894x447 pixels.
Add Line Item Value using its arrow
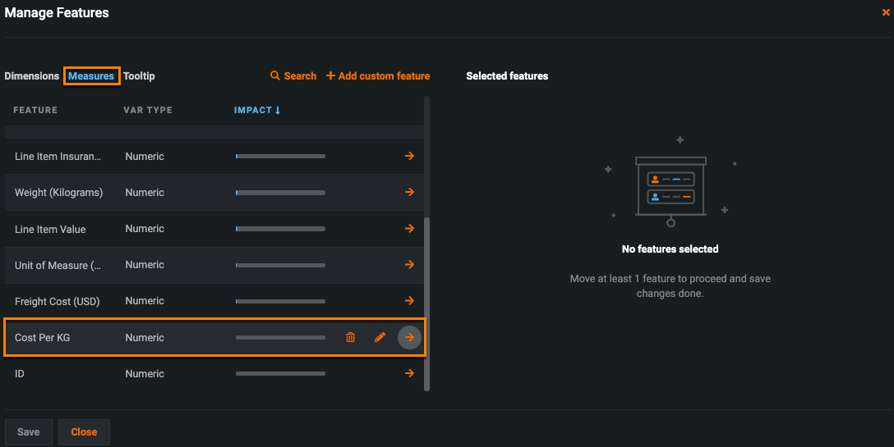coord(409,229)
